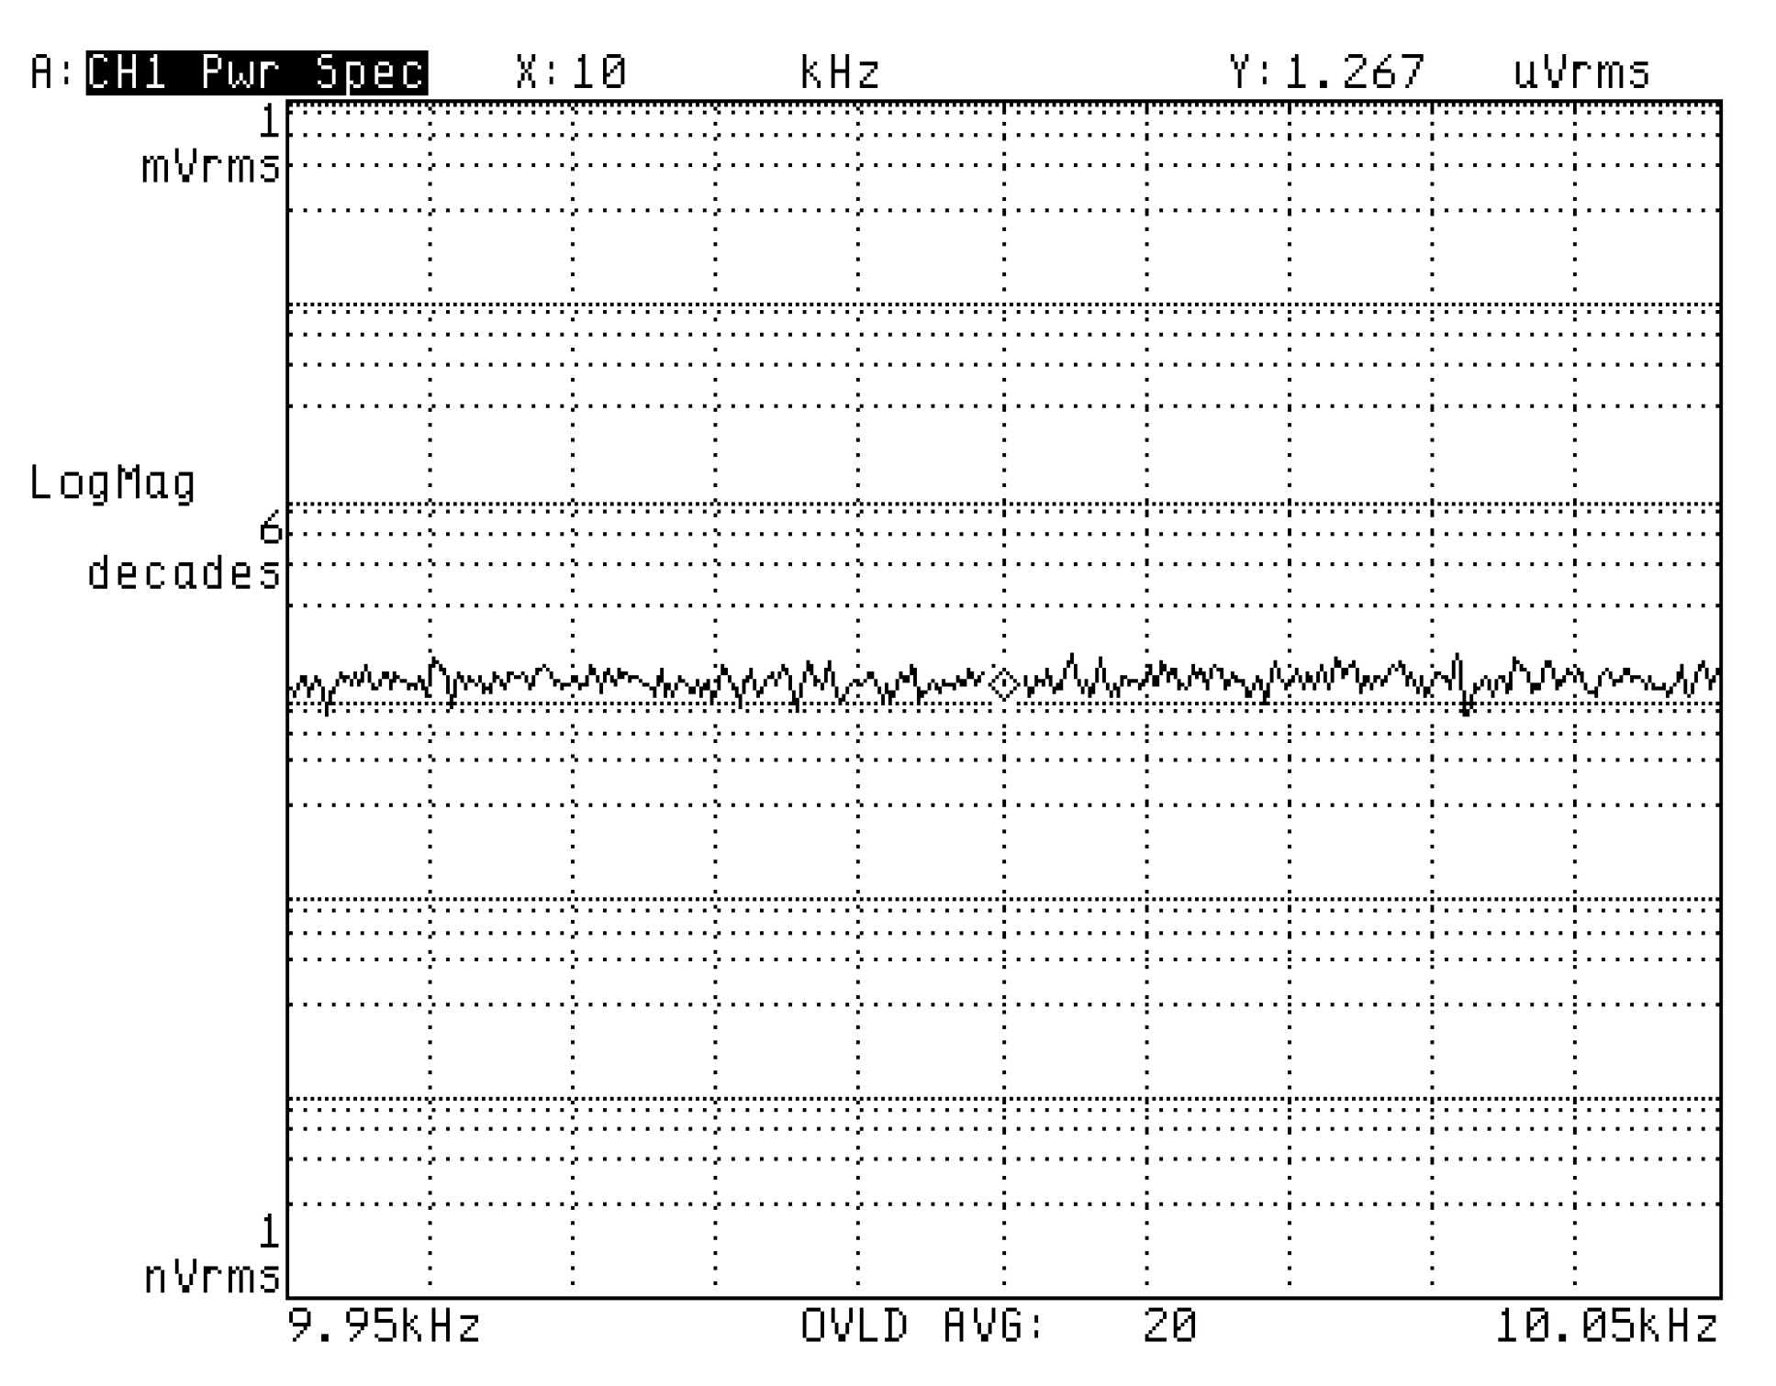Click the noise trace inside the graticule

pos(642,683)
